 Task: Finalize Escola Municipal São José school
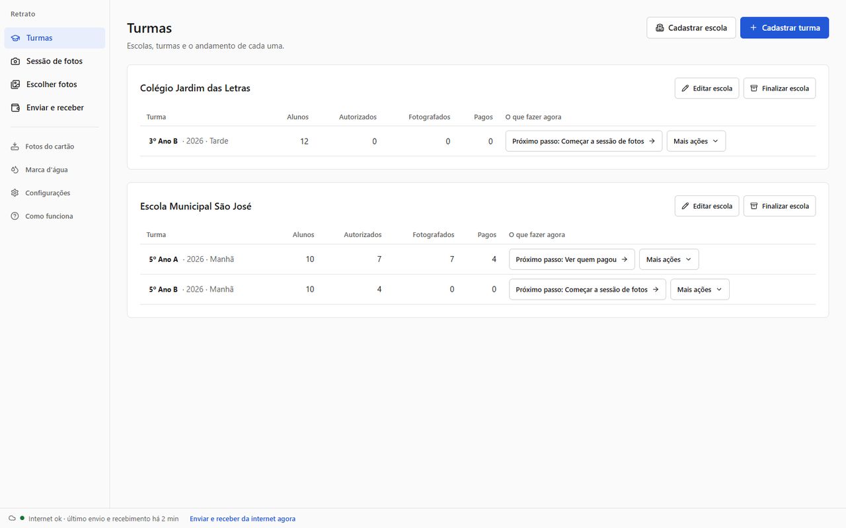pyautogui.click(x=779, y=206)
